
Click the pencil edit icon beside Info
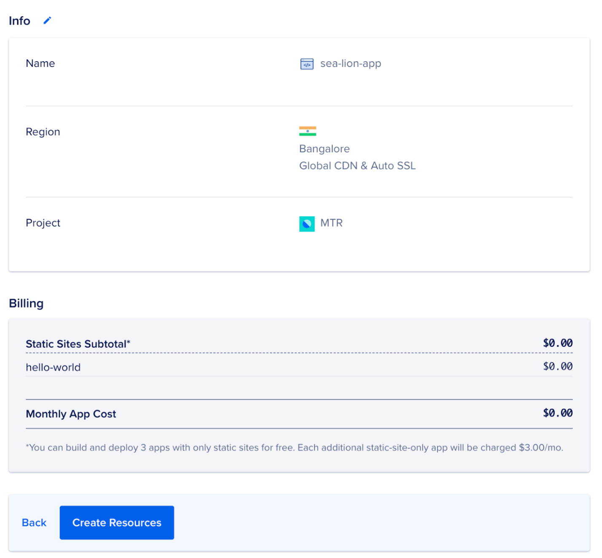pos(47,20)
